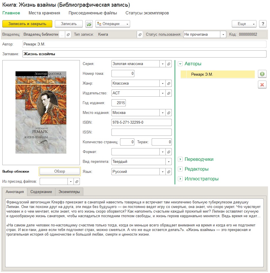The height and width of the screenshot is (273, 270).
Task: Expand the Иллюстраторы section
Action: (x=180, y=179)
